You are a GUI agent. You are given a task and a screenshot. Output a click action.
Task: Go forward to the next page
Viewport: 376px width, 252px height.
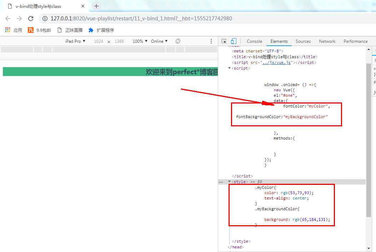click(19, 19)
